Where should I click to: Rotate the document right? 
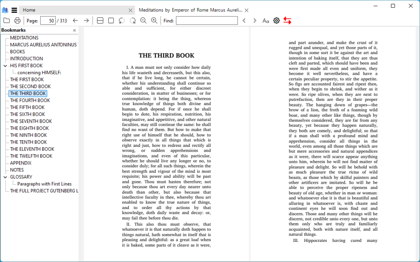[132, 21]
